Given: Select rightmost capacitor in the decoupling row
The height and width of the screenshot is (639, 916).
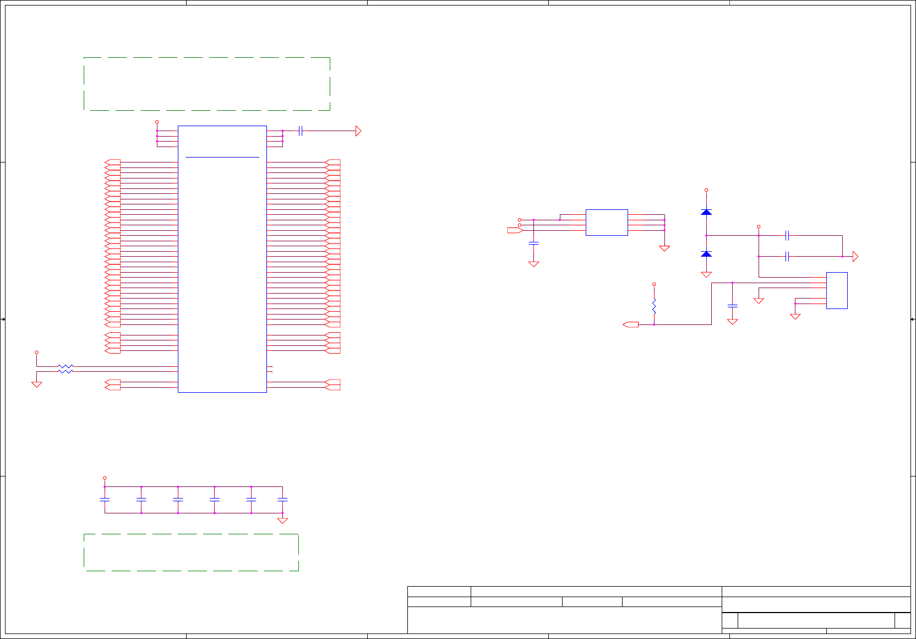Looking at the screenshot, I should pyautogui.click(x=282, y=499).
